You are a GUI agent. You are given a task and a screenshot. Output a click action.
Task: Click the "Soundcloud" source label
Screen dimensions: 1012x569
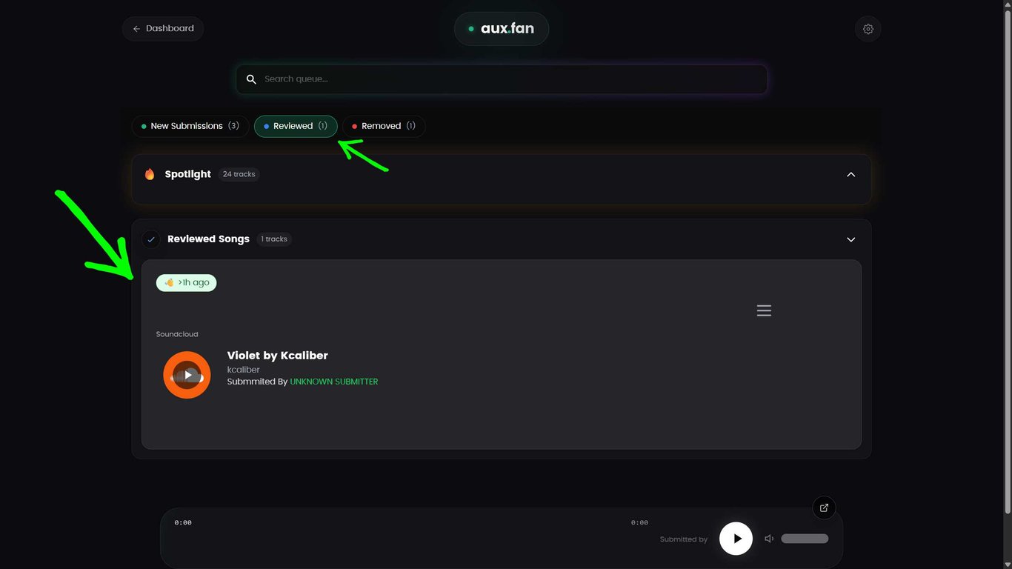(x=177, y=334)
